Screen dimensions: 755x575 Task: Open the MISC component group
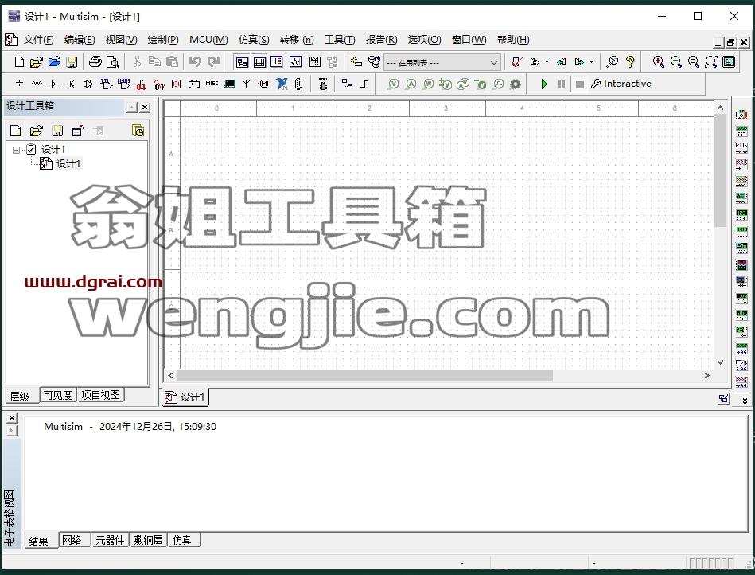[212, 84]
